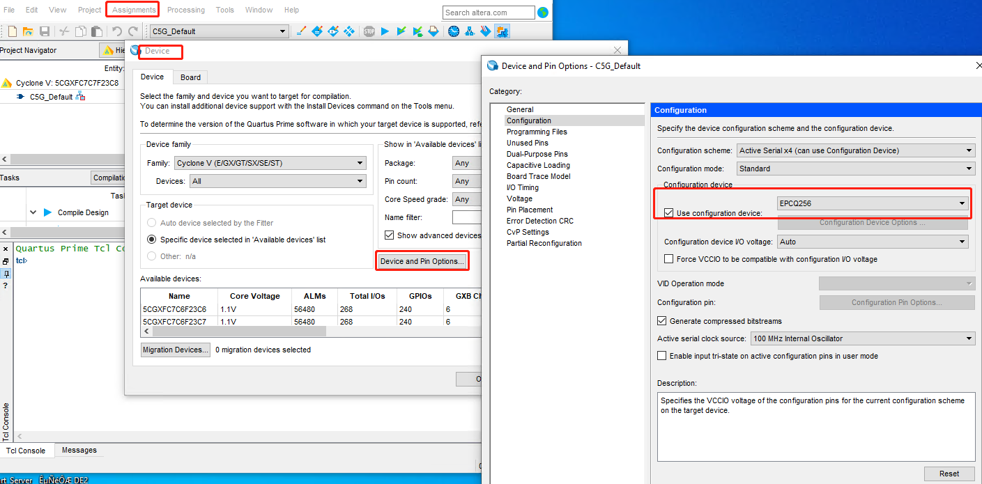Click the Save toolbar icon
Image resolution: width=982 pixels, height=484 pixels.
(x=45, y=31)
